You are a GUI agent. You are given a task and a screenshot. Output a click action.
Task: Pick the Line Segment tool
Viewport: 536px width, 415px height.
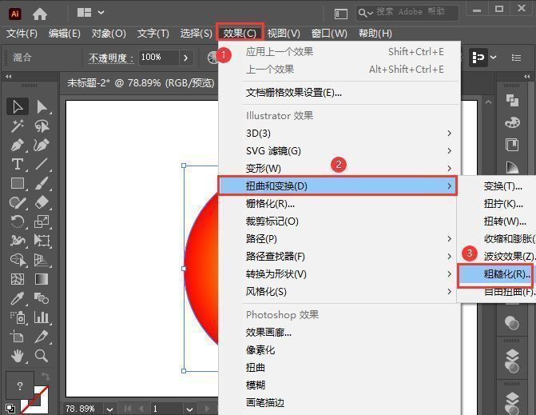(x=42, y=164)
